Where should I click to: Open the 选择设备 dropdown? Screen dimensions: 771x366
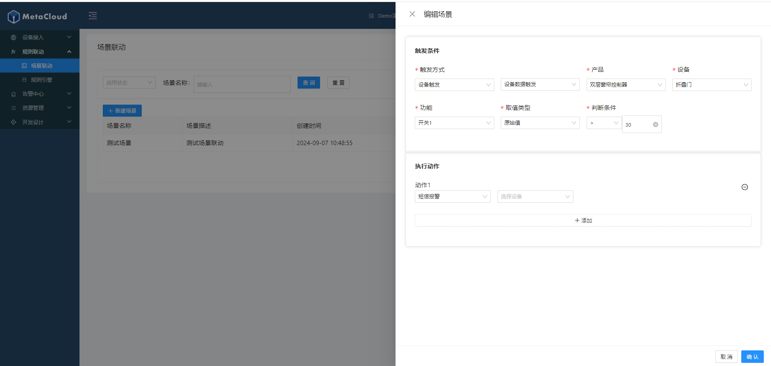coord(535,196)
